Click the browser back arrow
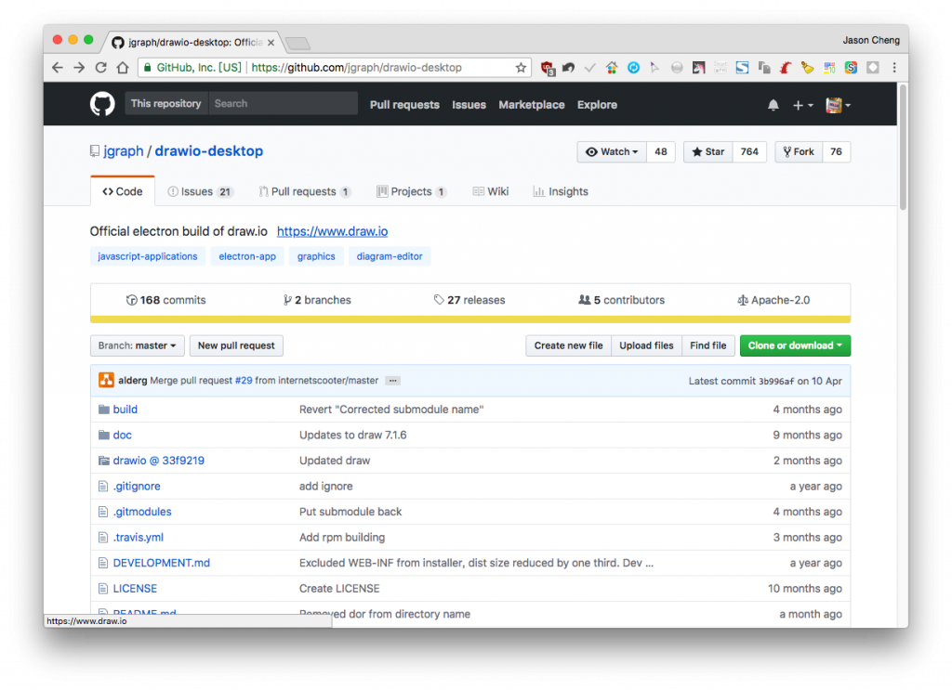 (x=58, y=67)
